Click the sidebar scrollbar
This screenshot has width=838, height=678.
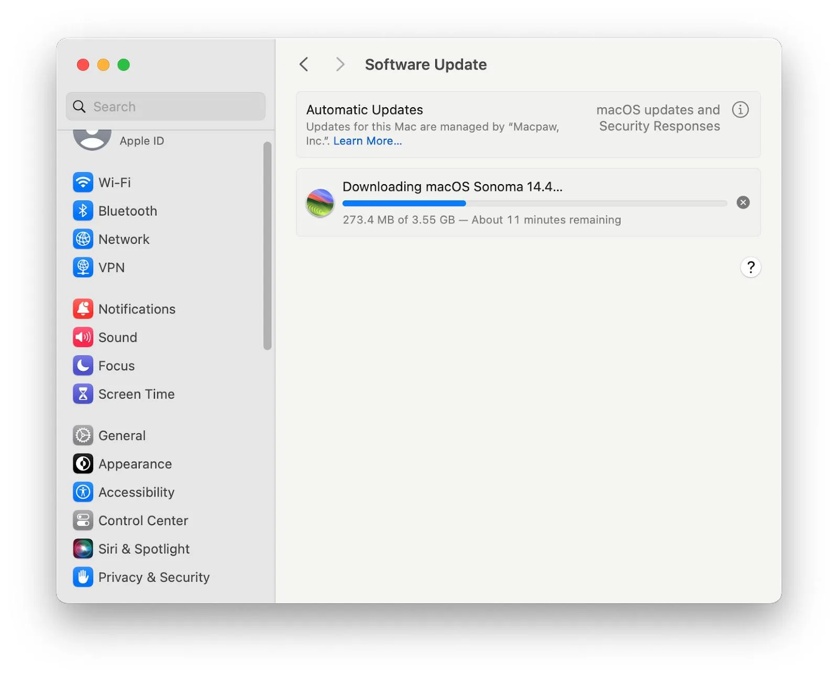pos(267,246)
